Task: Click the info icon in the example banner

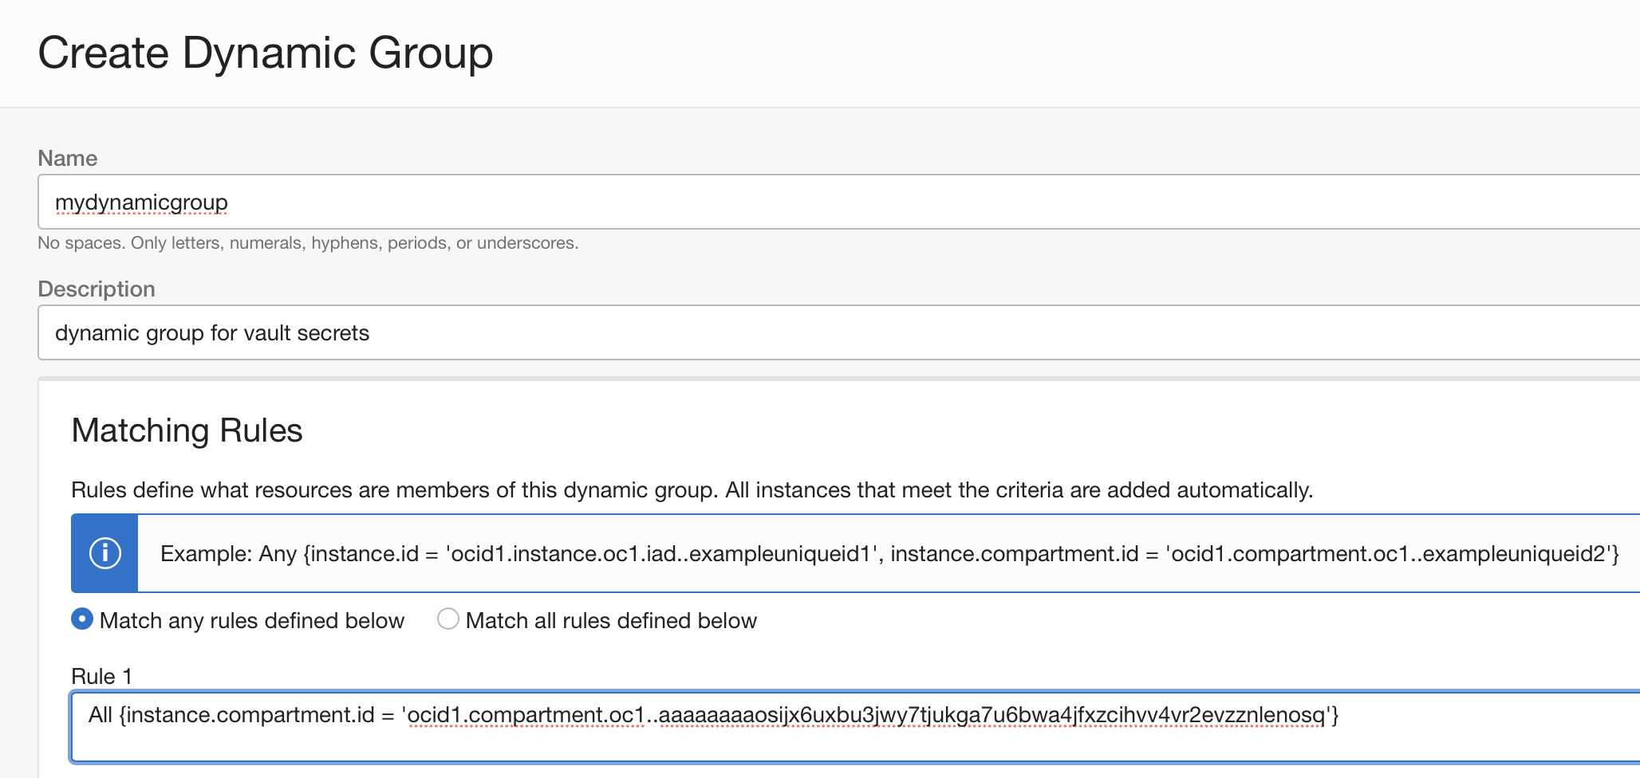Action: coord(104,553)
